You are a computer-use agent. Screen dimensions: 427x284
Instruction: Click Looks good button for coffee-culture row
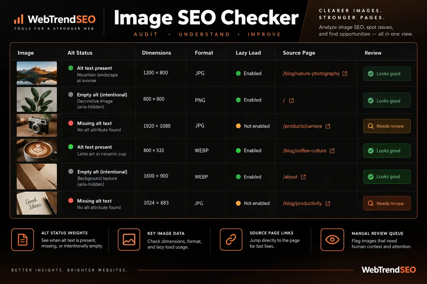pos(387,151)
